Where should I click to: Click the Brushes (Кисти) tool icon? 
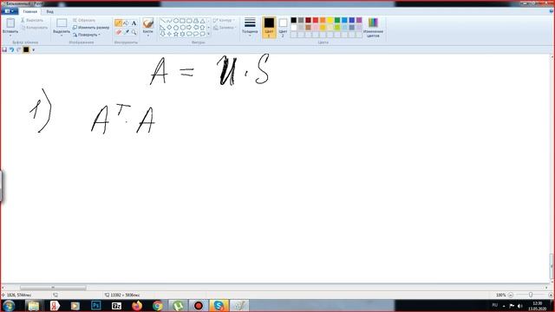148,23
